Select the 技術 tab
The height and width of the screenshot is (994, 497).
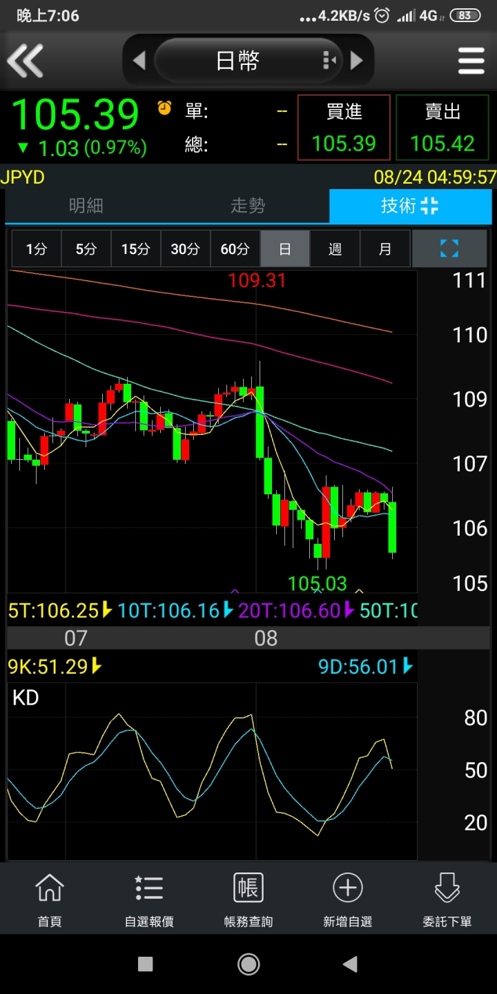click(410, 206)
